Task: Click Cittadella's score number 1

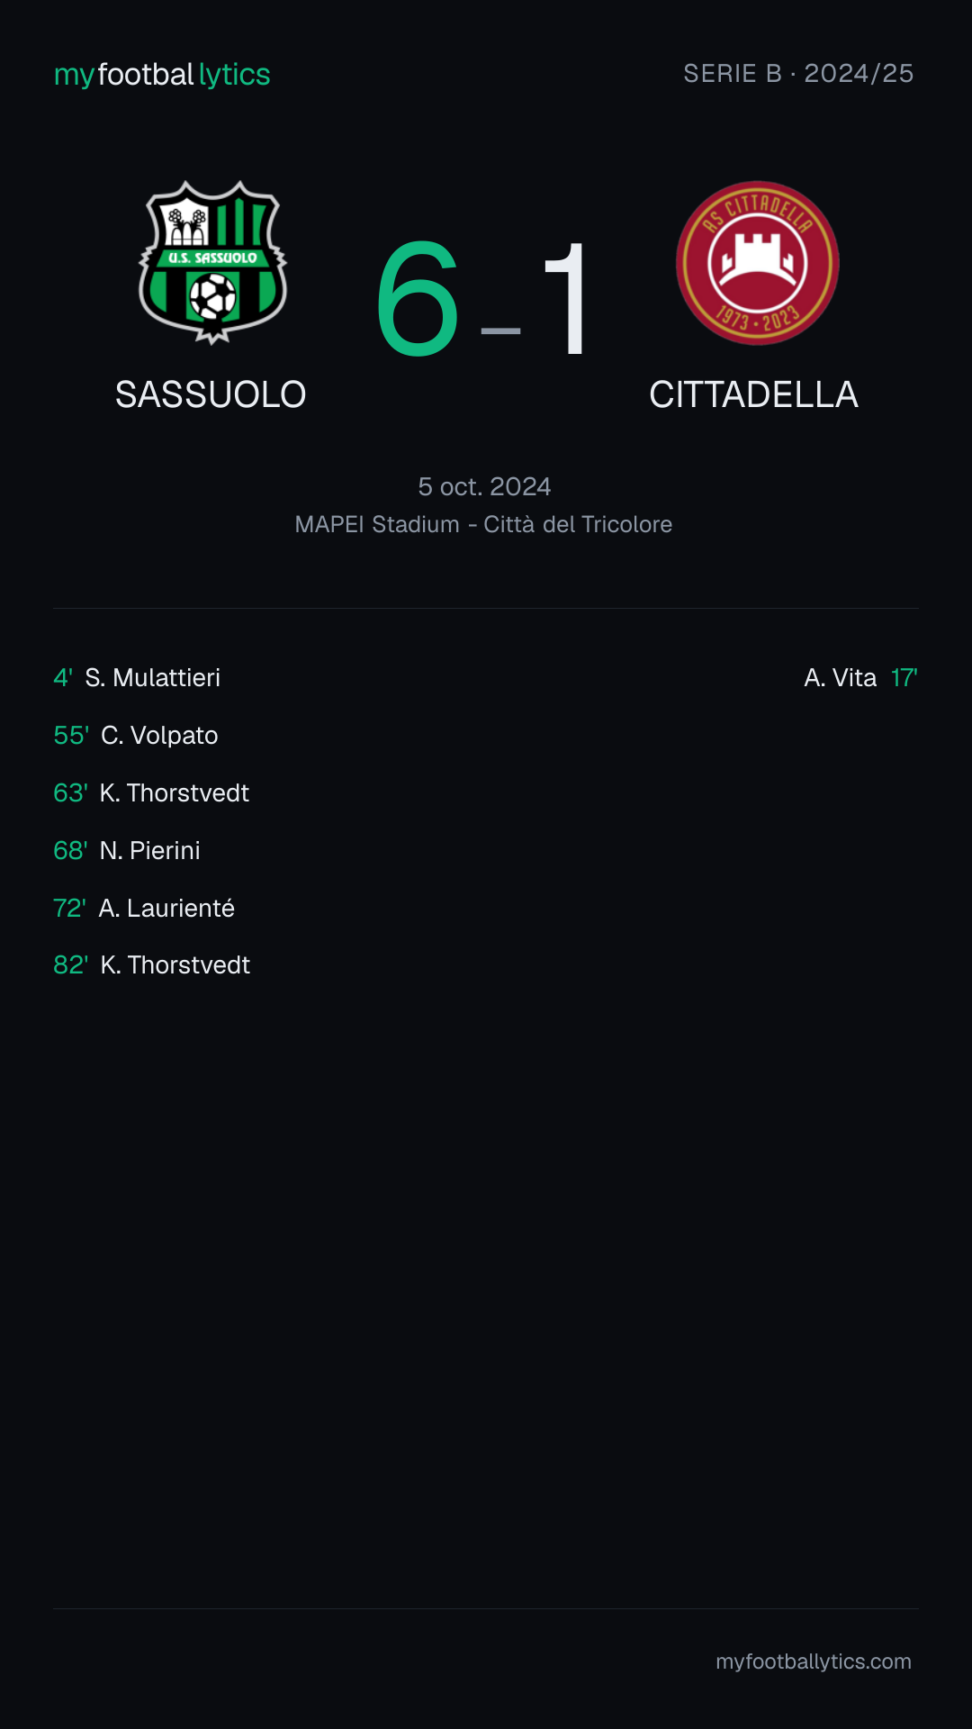Action: (568, 299)
